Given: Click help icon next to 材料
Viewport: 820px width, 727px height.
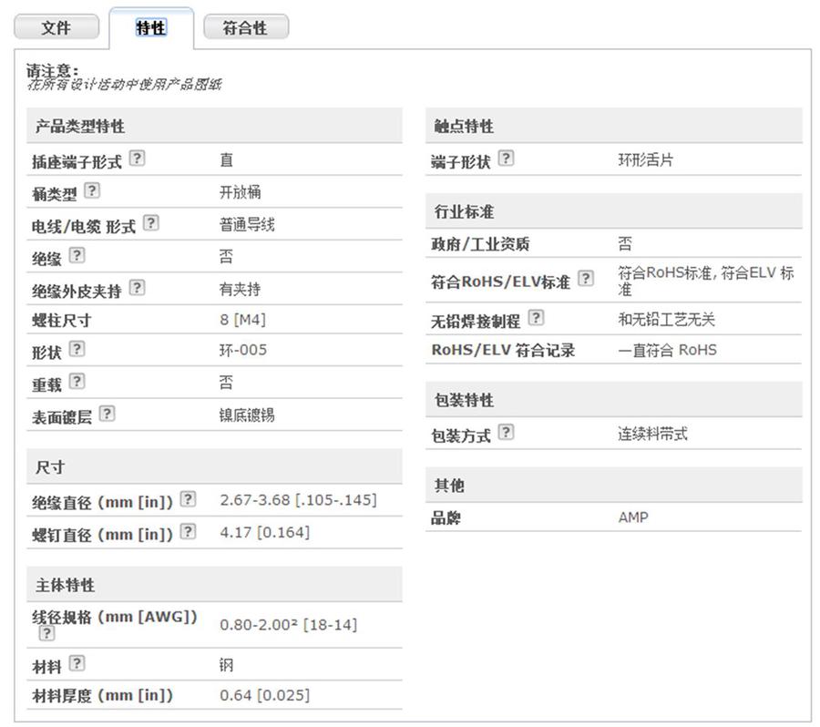Looking at the screenshot, I should (77, 663).
